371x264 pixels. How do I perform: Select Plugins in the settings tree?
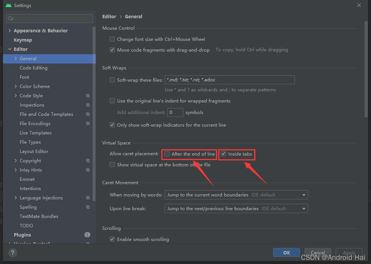coord(22,235)
